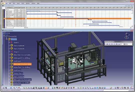Screen dimensions: 135x92
Task: Select 'Stop.1' in the process tree
Action: coord(16,52)
